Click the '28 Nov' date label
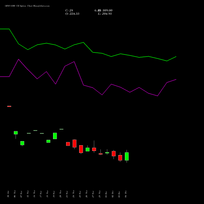The width and height of the screenshot is (204, 204). coord(100,194)
